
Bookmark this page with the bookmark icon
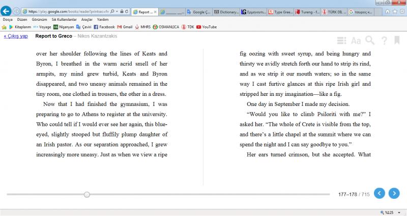click(397, 40)
